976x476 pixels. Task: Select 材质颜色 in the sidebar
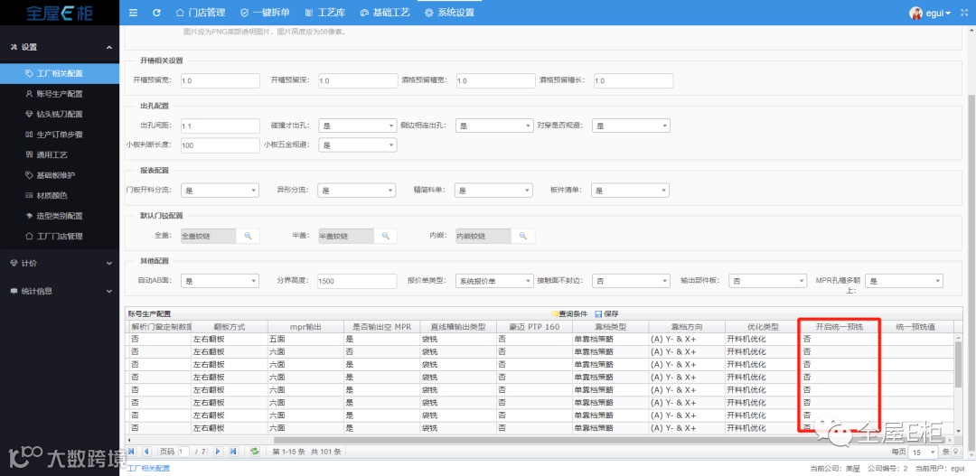coord(60,195)
